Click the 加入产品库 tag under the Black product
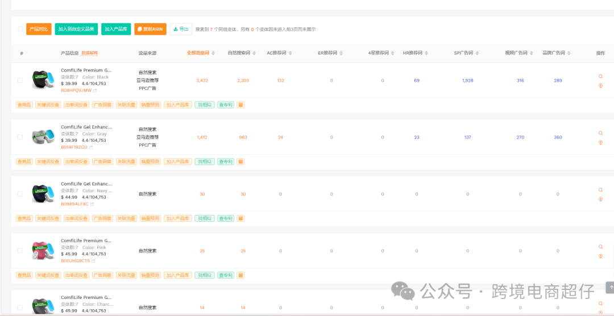Screen dimensions: 614x316 pos(178,105)
